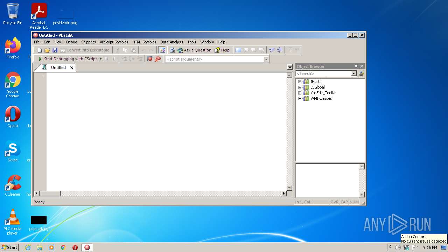This screenshot has height=252, width=448.
Task: Expand the VbsEdit_Toolkit tree node
Action: click(300, 93)
